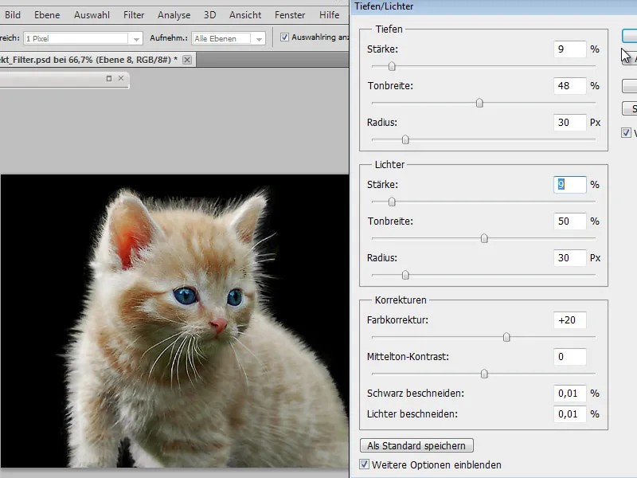Open the Auswahl menu

click(x=92, y=15)
